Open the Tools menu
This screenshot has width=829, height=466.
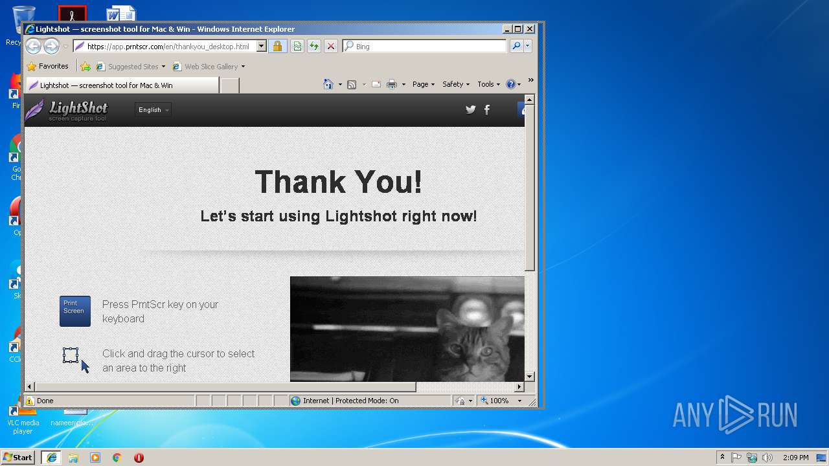489,84
